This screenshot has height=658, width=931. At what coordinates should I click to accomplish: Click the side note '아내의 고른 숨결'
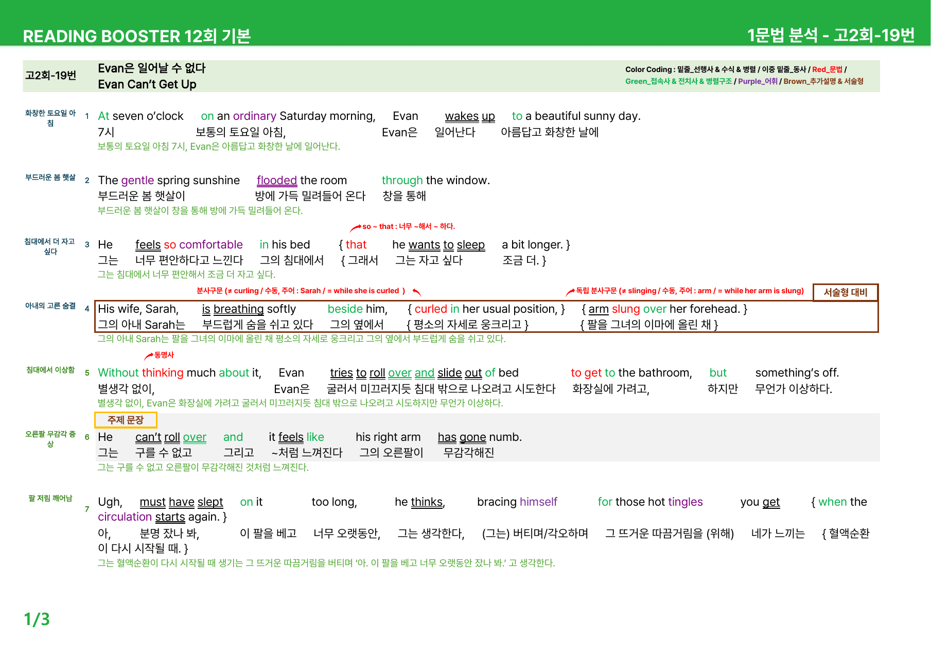click(x=50, y=306)
